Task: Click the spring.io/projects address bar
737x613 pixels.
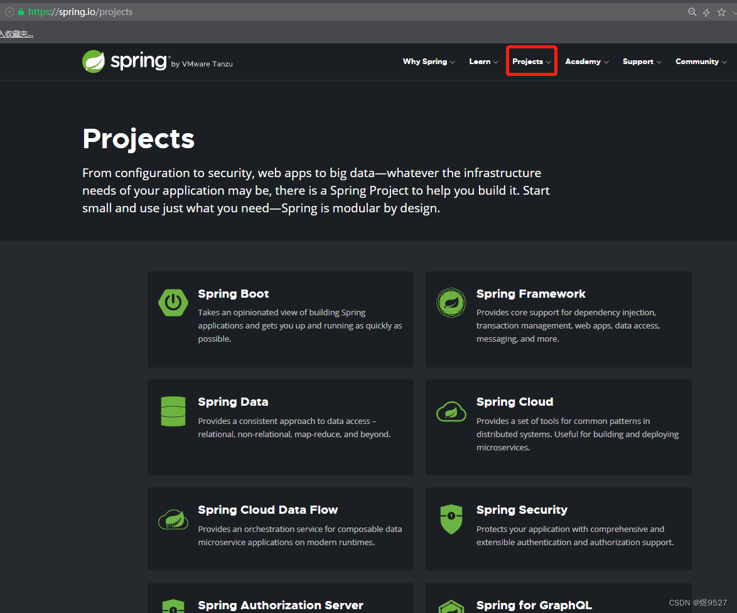Action: [x=80, y=12]
